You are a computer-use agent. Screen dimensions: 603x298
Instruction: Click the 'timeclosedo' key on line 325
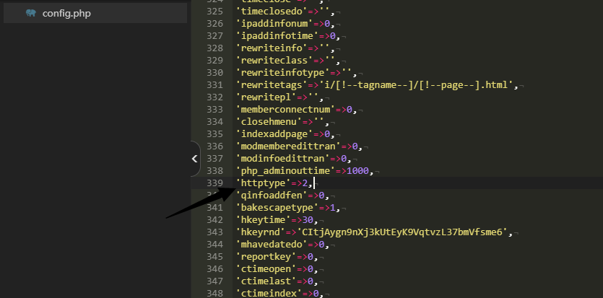coord(272,11)
